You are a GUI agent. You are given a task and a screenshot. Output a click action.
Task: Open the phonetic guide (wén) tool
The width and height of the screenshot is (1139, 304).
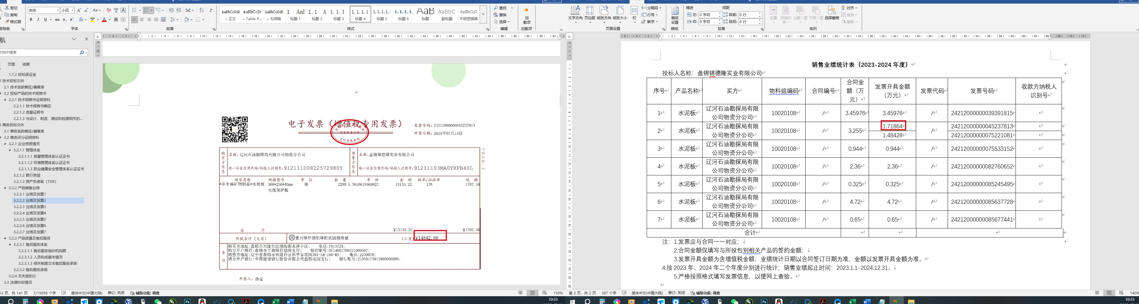point(116,10)
